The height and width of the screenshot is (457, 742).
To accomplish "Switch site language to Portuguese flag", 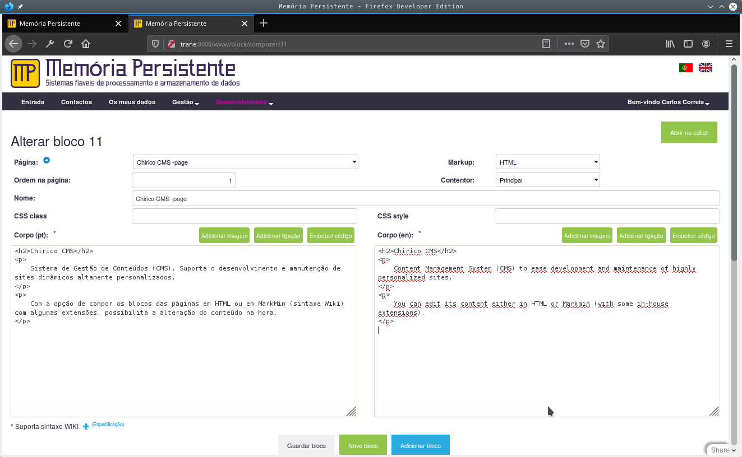I will coord(685,68).
